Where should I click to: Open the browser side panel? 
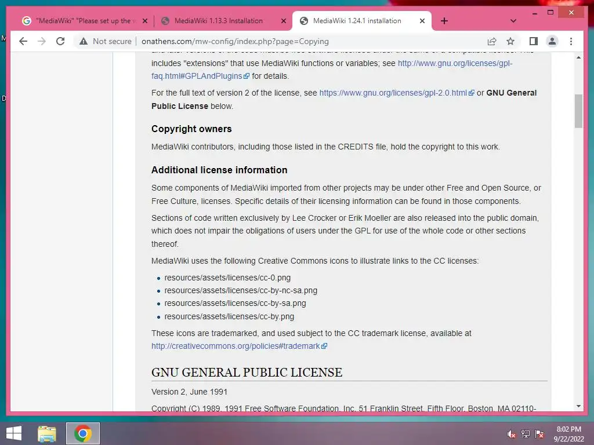point(534,41)
